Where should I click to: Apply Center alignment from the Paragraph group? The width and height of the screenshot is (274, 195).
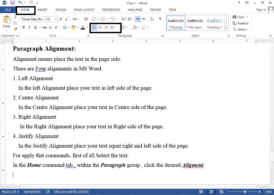pos(100,27)
